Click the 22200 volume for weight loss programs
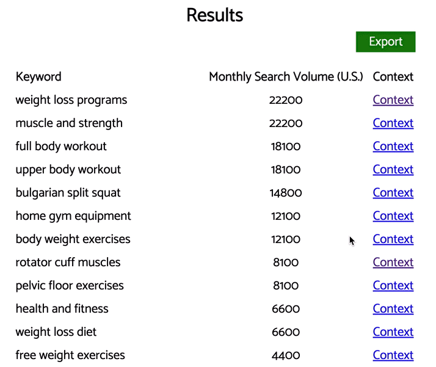Image resolution: width=436 pixels, height=367 pixels. (x=286, y=100)
